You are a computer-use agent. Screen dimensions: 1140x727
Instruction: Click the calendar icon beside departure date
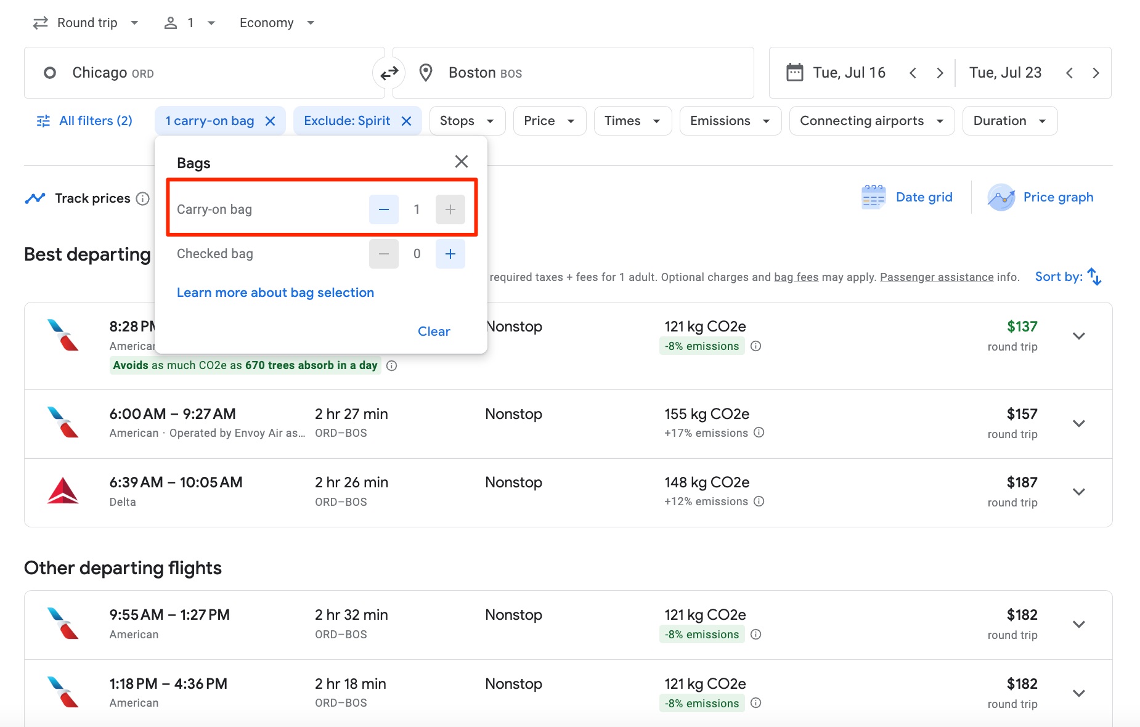(x=796, y=72)
